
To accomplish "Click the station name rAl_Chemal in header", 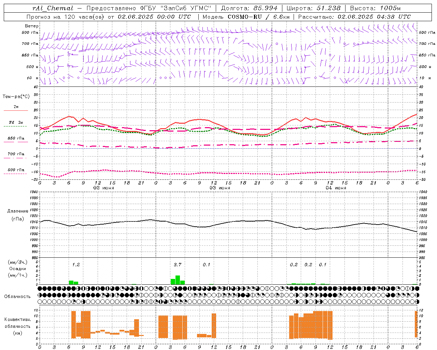I will [x=53, y=8].
